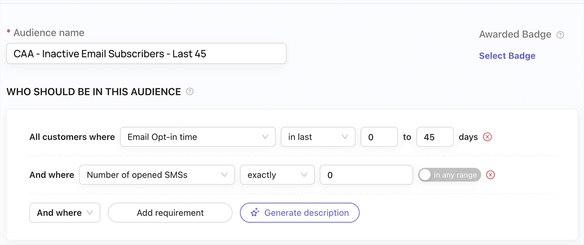584x245 pixels.
Task: Click the days field showing 45
Action: pyautogui.click(x=434, y=137)
